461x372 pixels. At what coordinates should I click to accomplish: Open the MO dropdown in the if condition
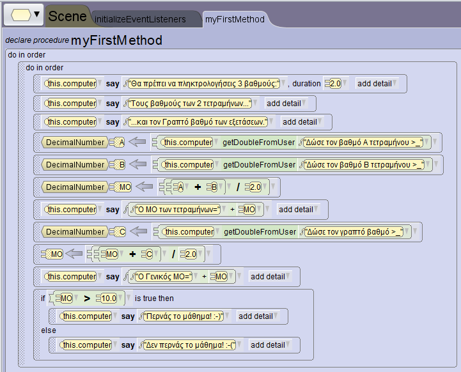point(76,298)
